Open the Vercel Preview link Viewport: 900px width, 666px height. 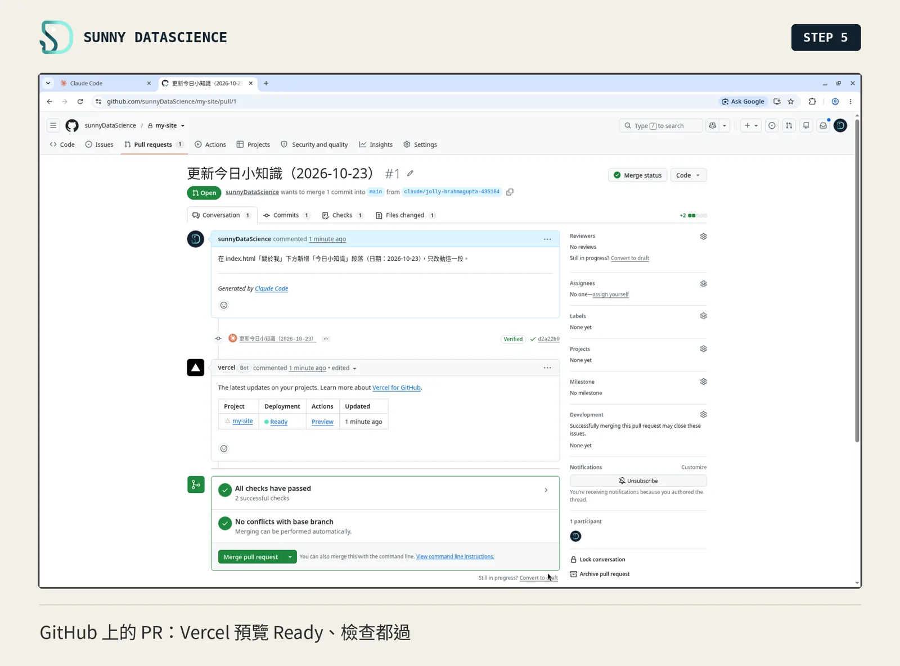coord(322,422)
